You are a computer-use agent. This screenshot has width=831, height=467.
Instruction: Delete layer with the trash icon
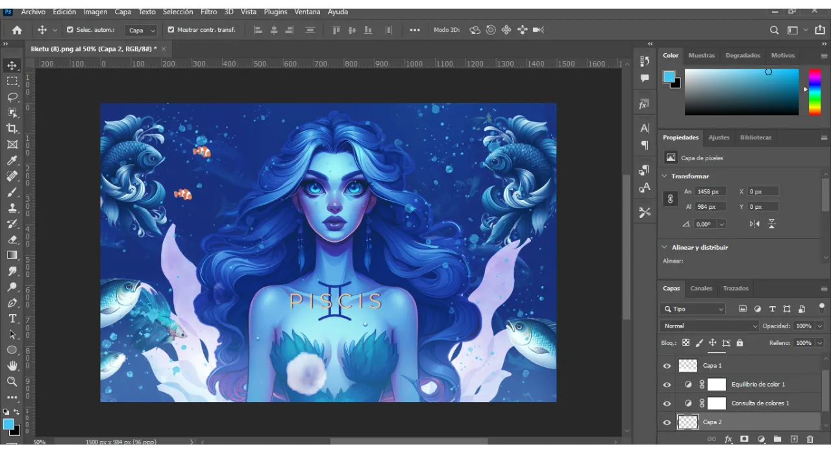tap(810, 439)
